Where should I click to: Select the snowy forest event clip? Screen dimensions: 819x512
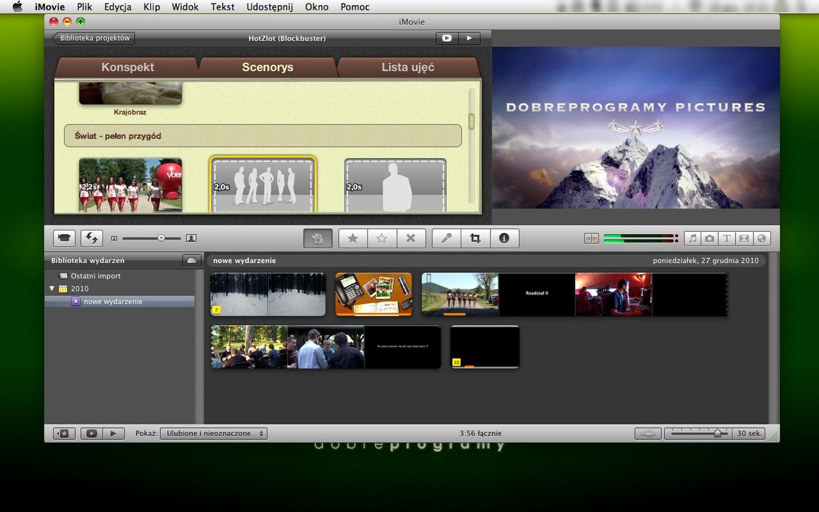[x=268, y=294]
